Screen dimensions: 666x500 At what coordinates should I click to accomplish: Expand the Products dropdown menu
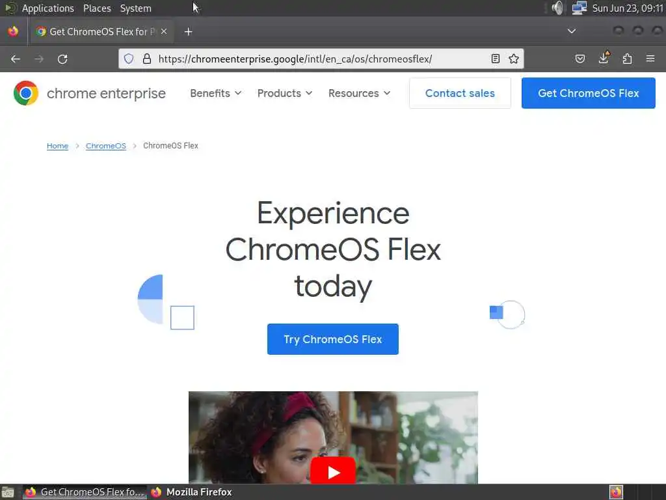pyautogui.click(x=285, y=93)
